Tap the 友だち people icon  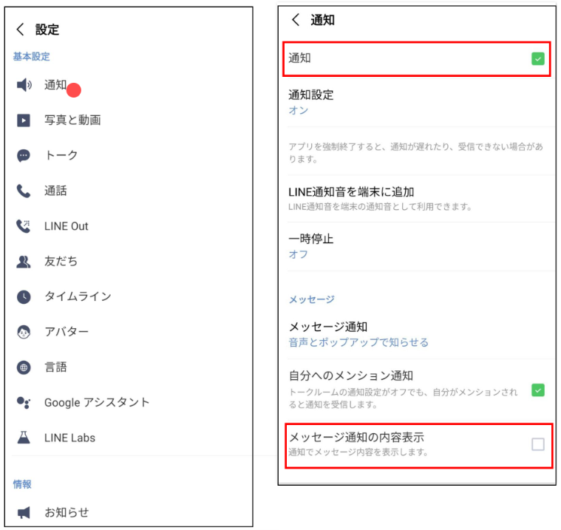click(24, 262)
